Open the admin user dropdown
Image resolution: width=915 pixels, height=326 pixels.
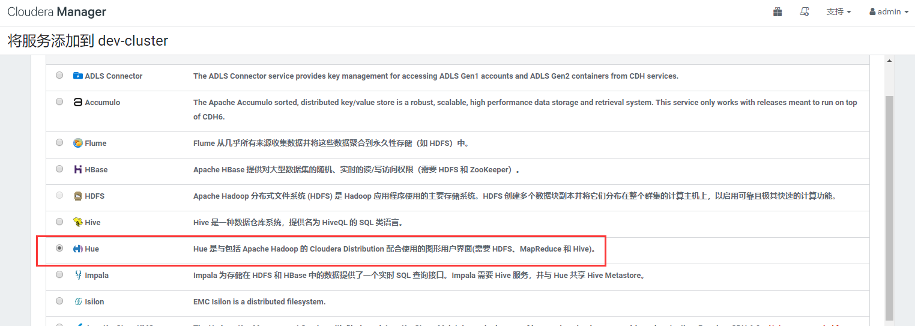tap(889, 11)
